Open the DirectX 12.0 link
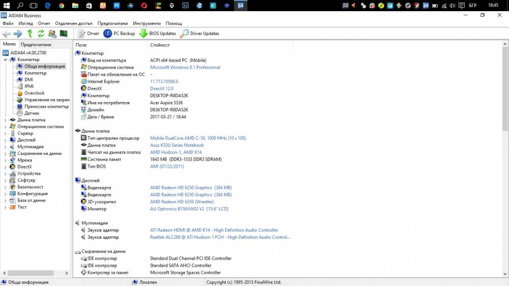The width and height of the screenshot is (509, 286). (x=162, y=88)
